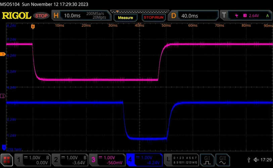Screen dimensions: 273x168
Task: Open trigger settings showing 2.64V
Action: coord(246,16)
